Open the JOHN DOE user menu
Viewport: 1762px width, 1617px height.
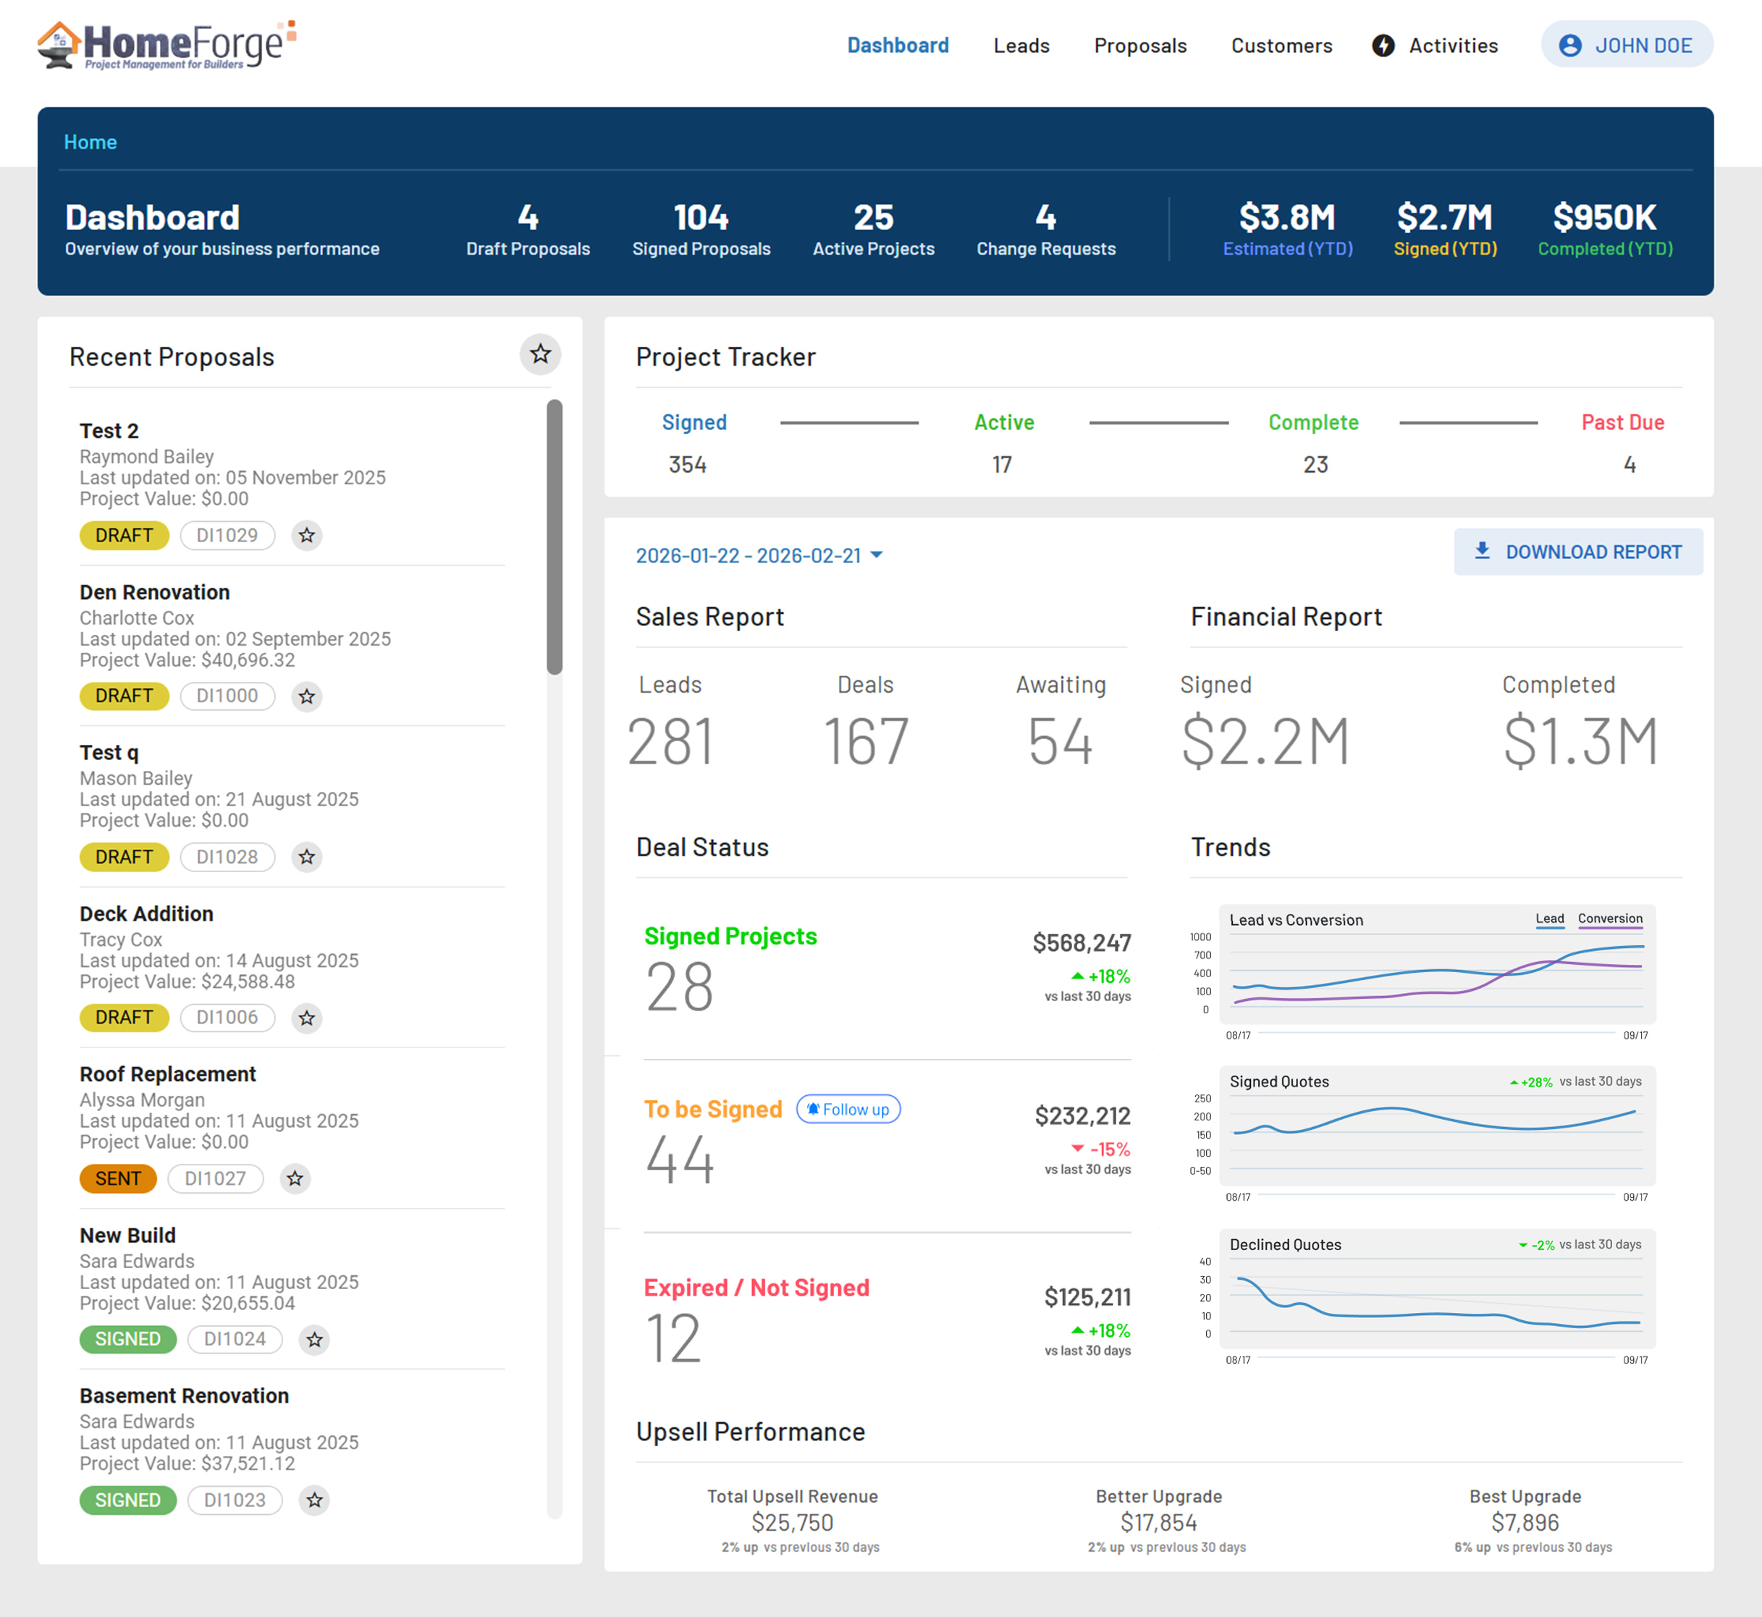pyautogui.click(x=1627, y=46)
